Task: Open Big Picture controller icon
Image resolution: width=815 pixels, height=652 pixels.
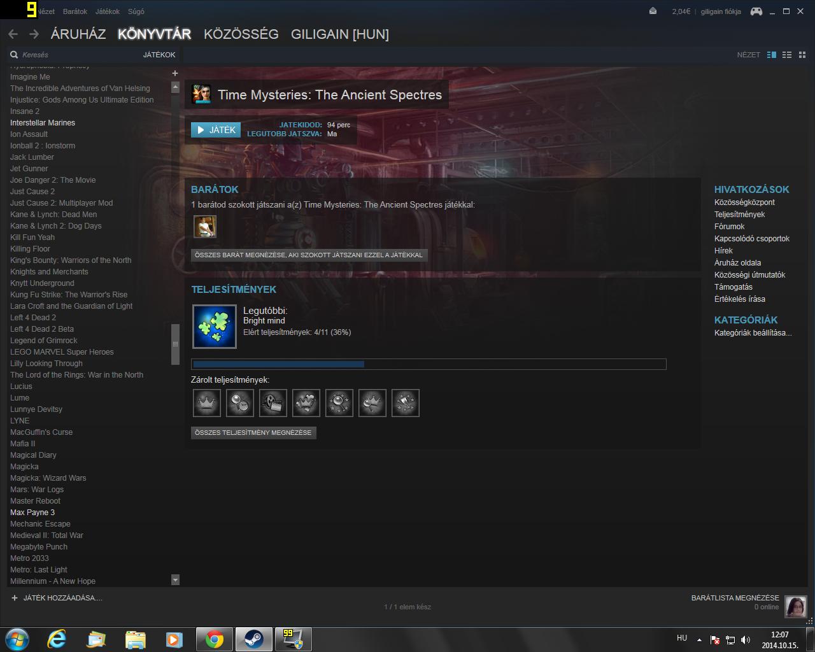Action: (756, 11)
